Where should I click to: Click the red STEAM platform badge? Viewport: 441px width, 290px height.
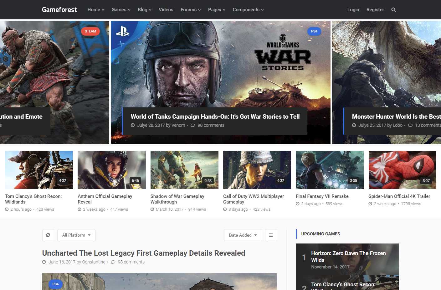90,31
